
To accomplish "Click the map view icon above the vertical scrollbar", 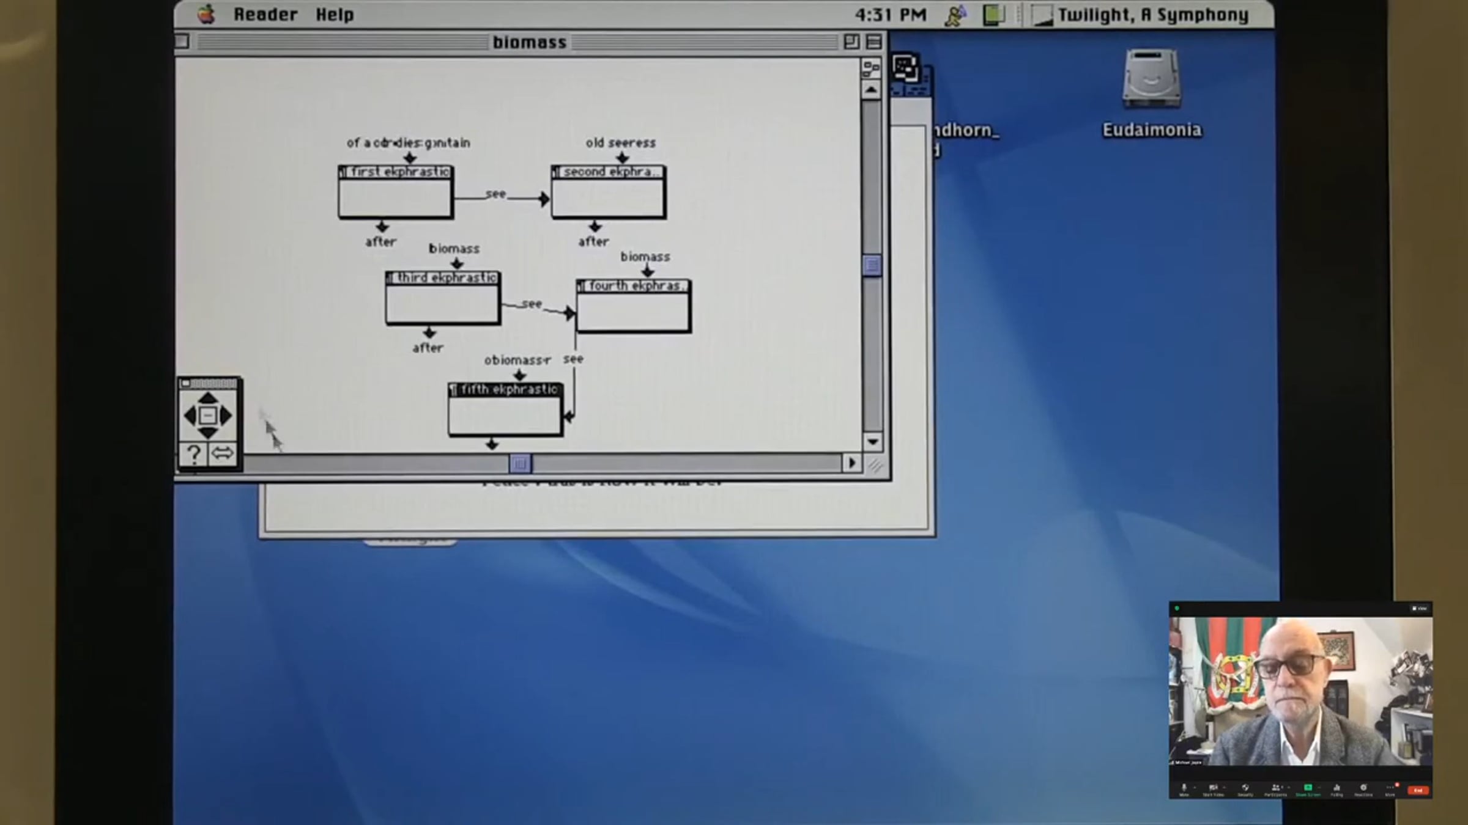I will coord(871,67).
